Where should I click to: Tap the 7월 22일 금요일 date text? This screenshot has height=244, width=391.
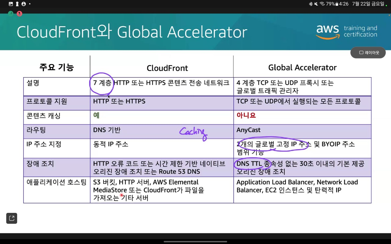pyautogui.click(x=368, y=4)
